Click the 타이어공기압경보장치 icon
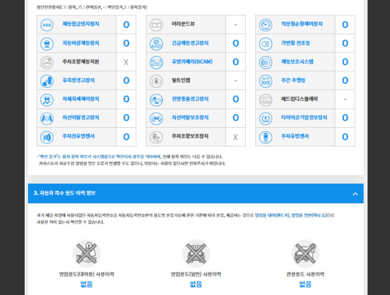 click(266, 118)
